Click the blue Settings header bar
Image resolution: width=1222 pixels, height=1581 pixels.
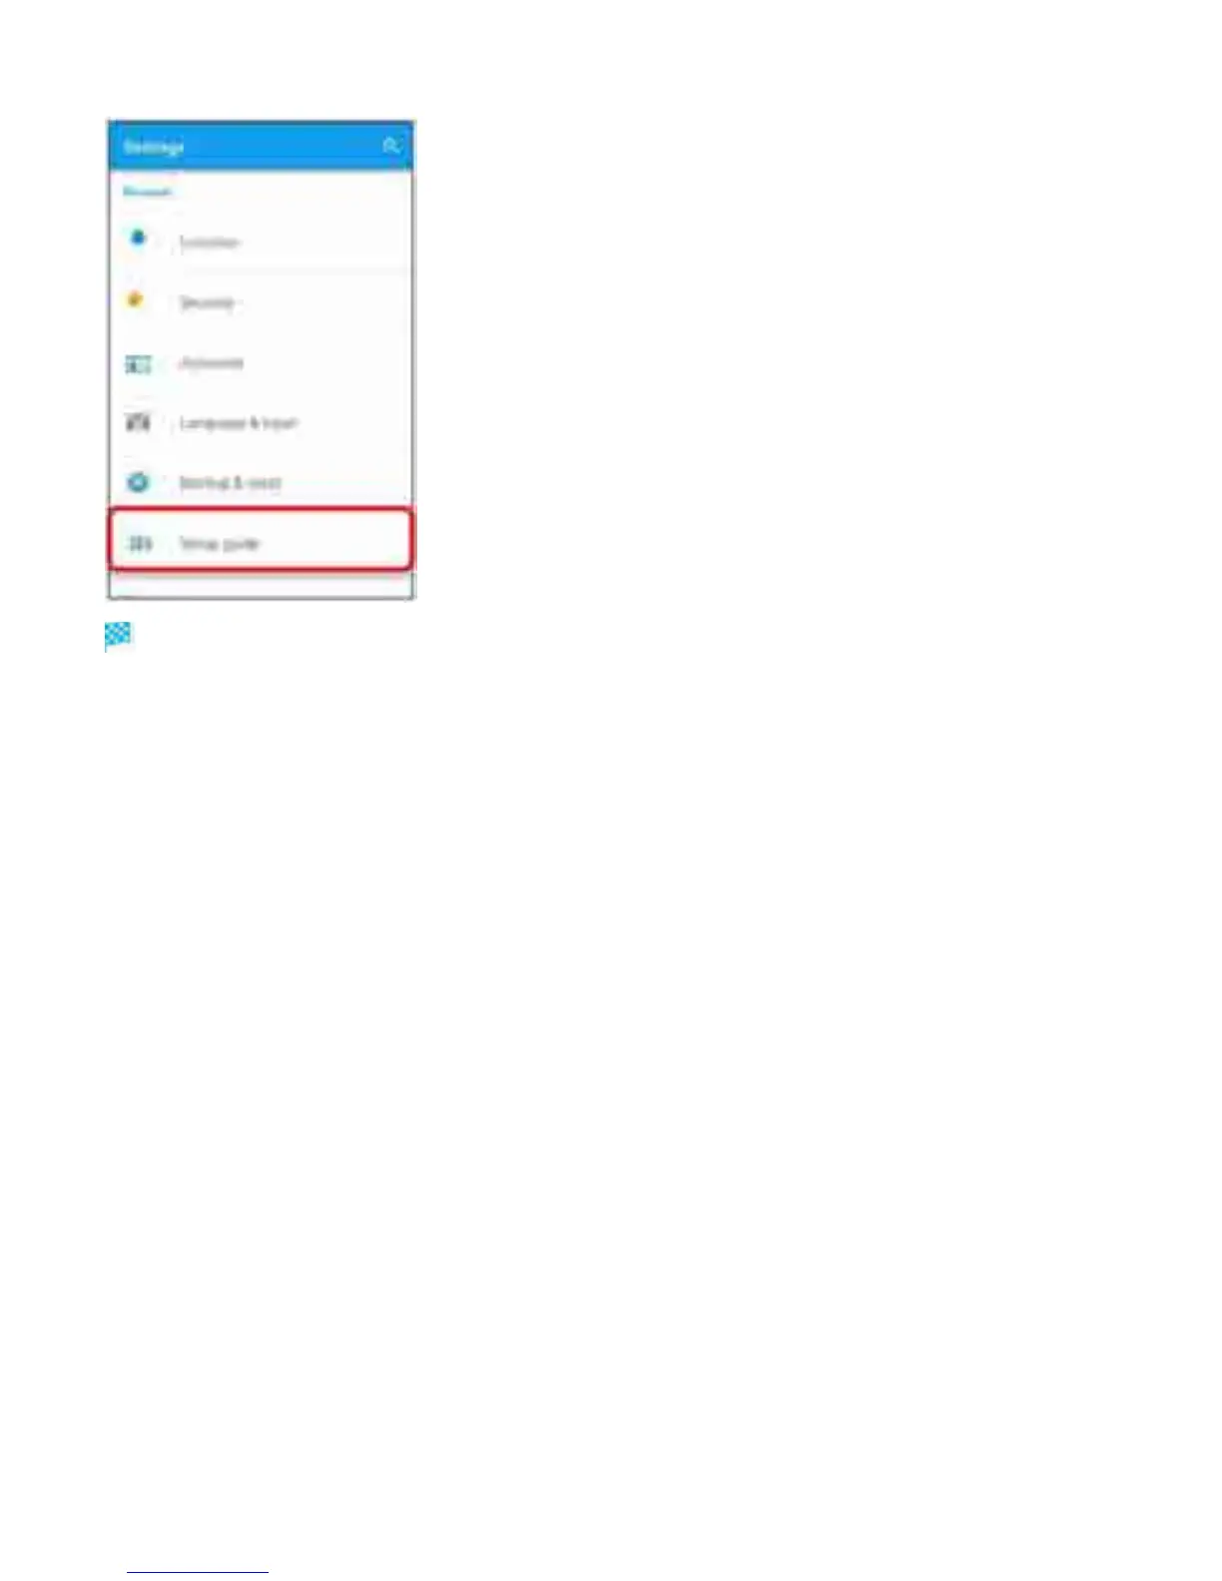click(261, 146)
